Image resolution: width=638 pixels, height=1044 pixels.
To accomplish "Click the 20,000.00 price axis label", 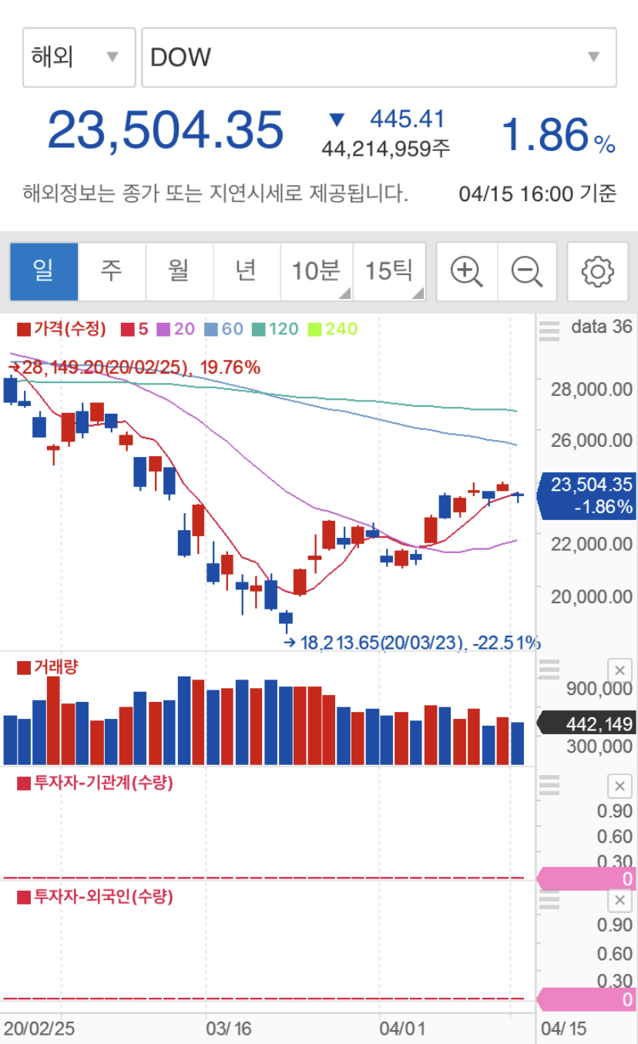I will click(592, 596).
